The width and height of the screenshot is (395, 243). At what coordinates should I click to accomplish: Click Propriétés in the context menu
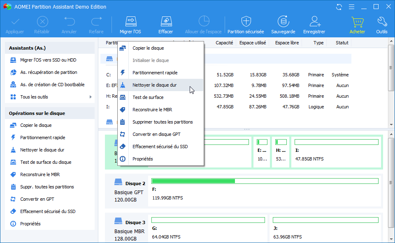pos(142,159)
